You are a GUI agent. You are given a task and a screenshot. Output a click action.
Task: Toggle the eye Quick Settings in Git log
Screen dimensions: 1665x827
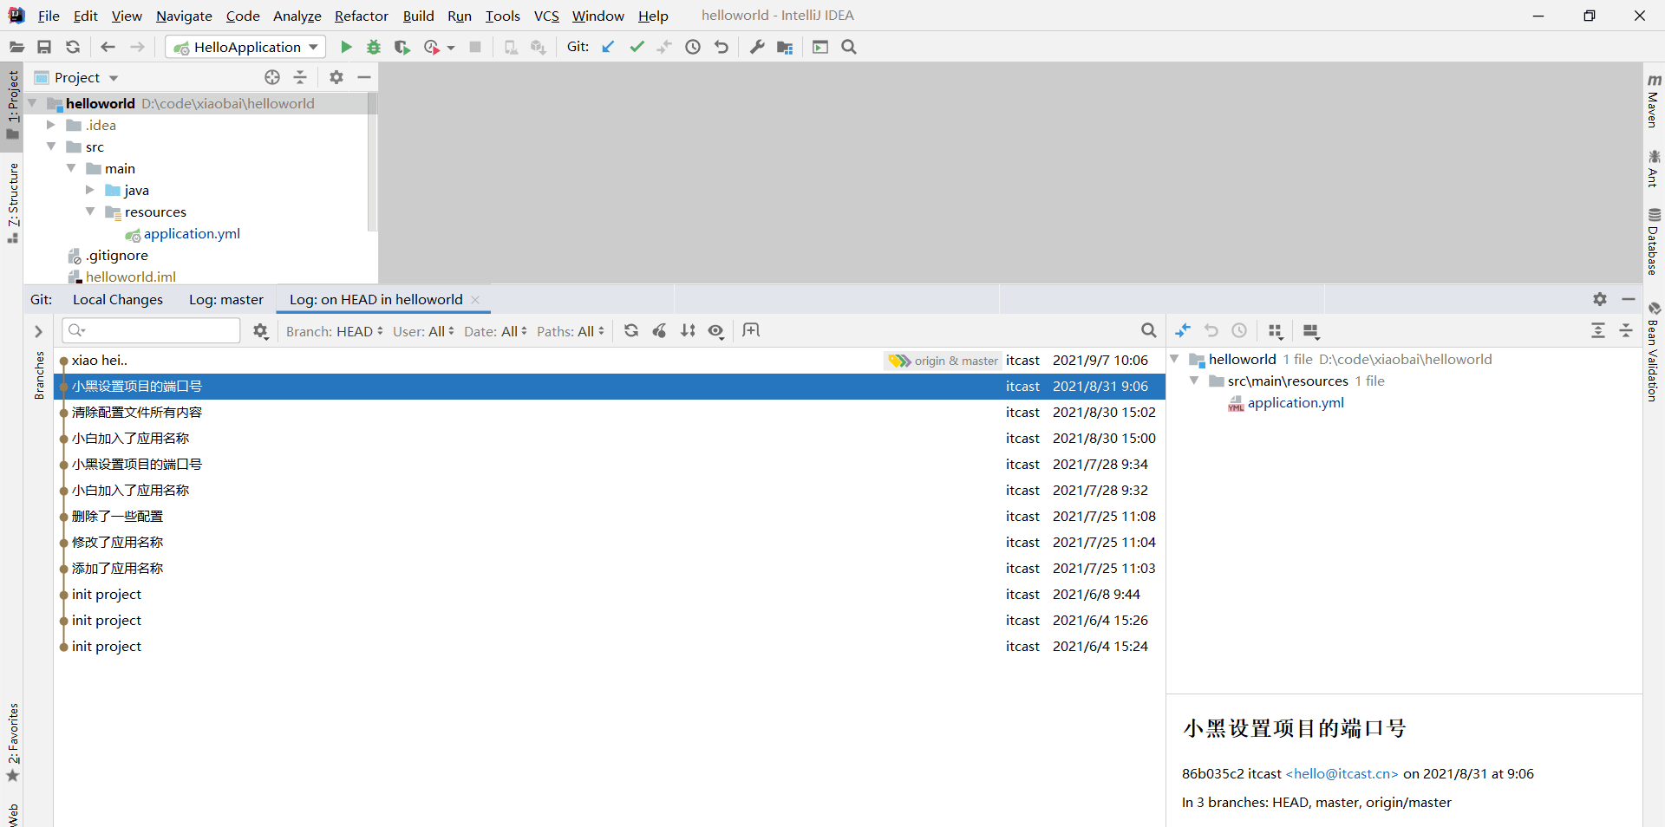[716, 330]
